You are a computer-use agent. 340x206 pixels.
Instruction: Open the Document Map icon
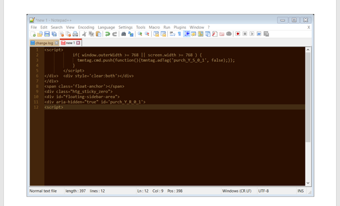200,34
